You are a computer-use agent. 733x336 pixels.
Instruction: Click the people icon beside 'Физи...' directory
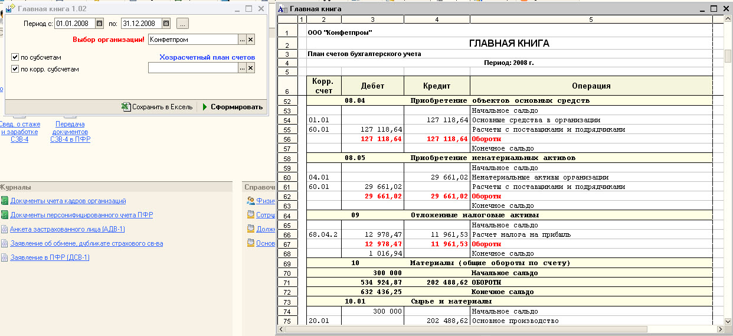[x=251, y=201]
